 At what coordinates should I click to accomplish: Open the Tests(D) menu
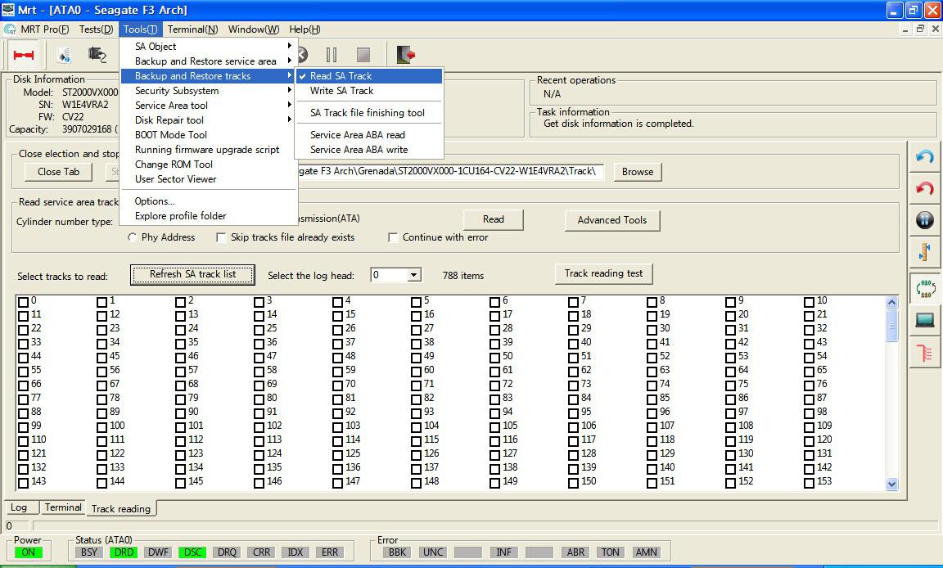[x=97, y=29]
